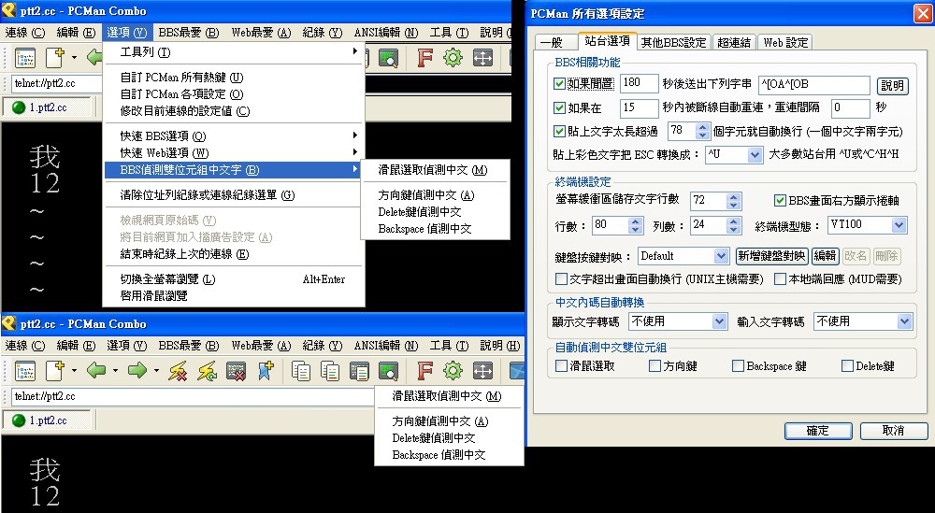Click 確定 button in settings dialog
Image resolution: width=935 pixels, height=513 pixels.
point(817,431)
